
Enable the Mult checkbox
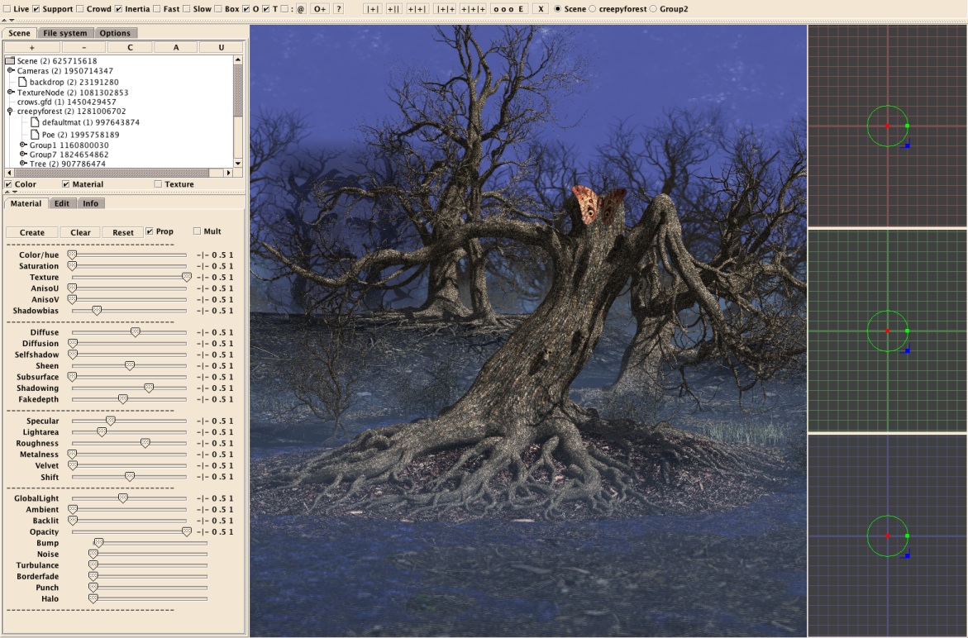click(x=197, y=231)
